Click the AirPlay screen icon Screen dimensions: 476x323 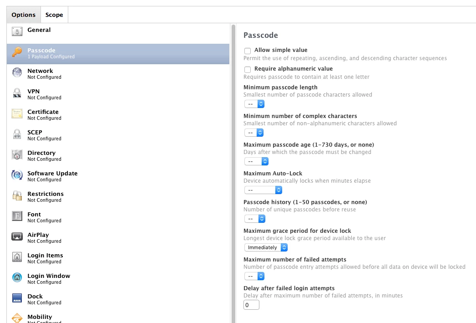click(x=17, y=237)
